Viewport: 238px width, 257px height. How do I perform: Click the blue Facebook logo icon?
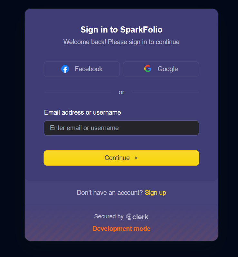tap(65, 69)
